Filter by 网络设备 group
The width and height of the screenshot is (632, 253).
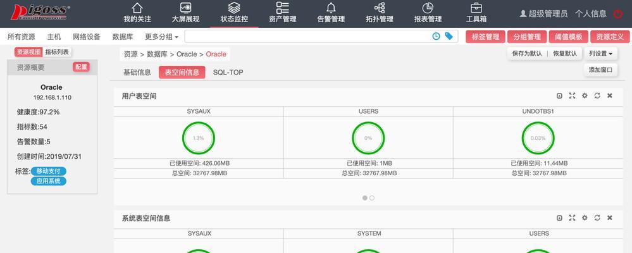(x=87, y=37)
